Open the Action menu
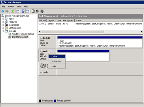This screenshot has width=144, height=107. coord(11,7)
